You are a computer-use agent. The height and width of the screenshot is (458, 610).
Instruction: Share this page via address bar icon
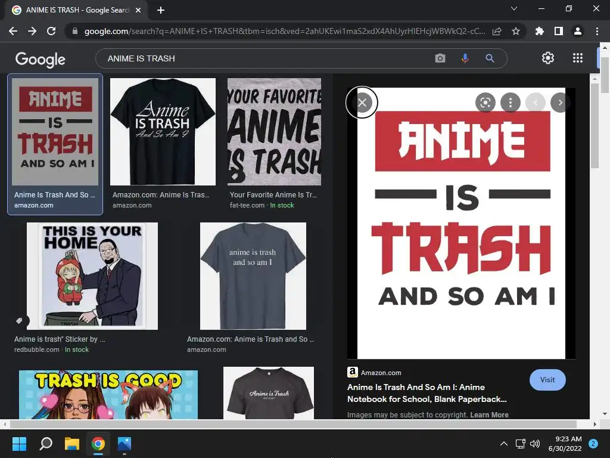tap(497, 31)
